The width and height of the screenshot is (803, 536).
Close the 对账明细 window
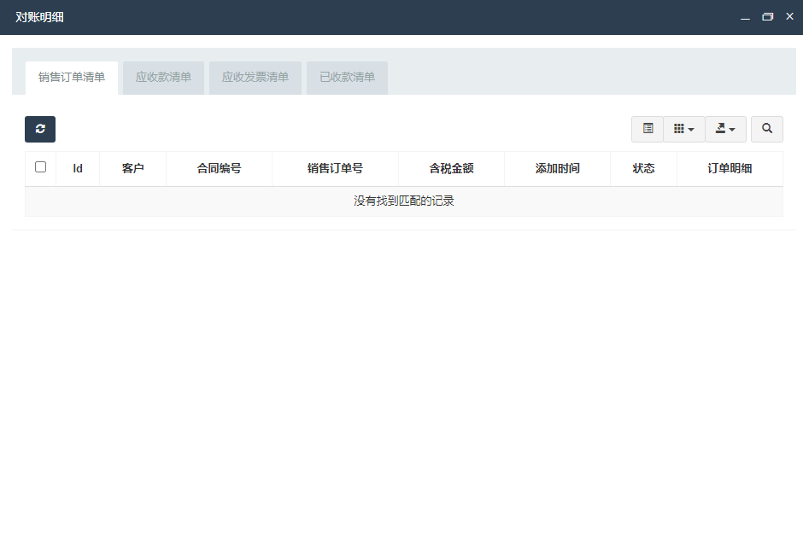789,16
